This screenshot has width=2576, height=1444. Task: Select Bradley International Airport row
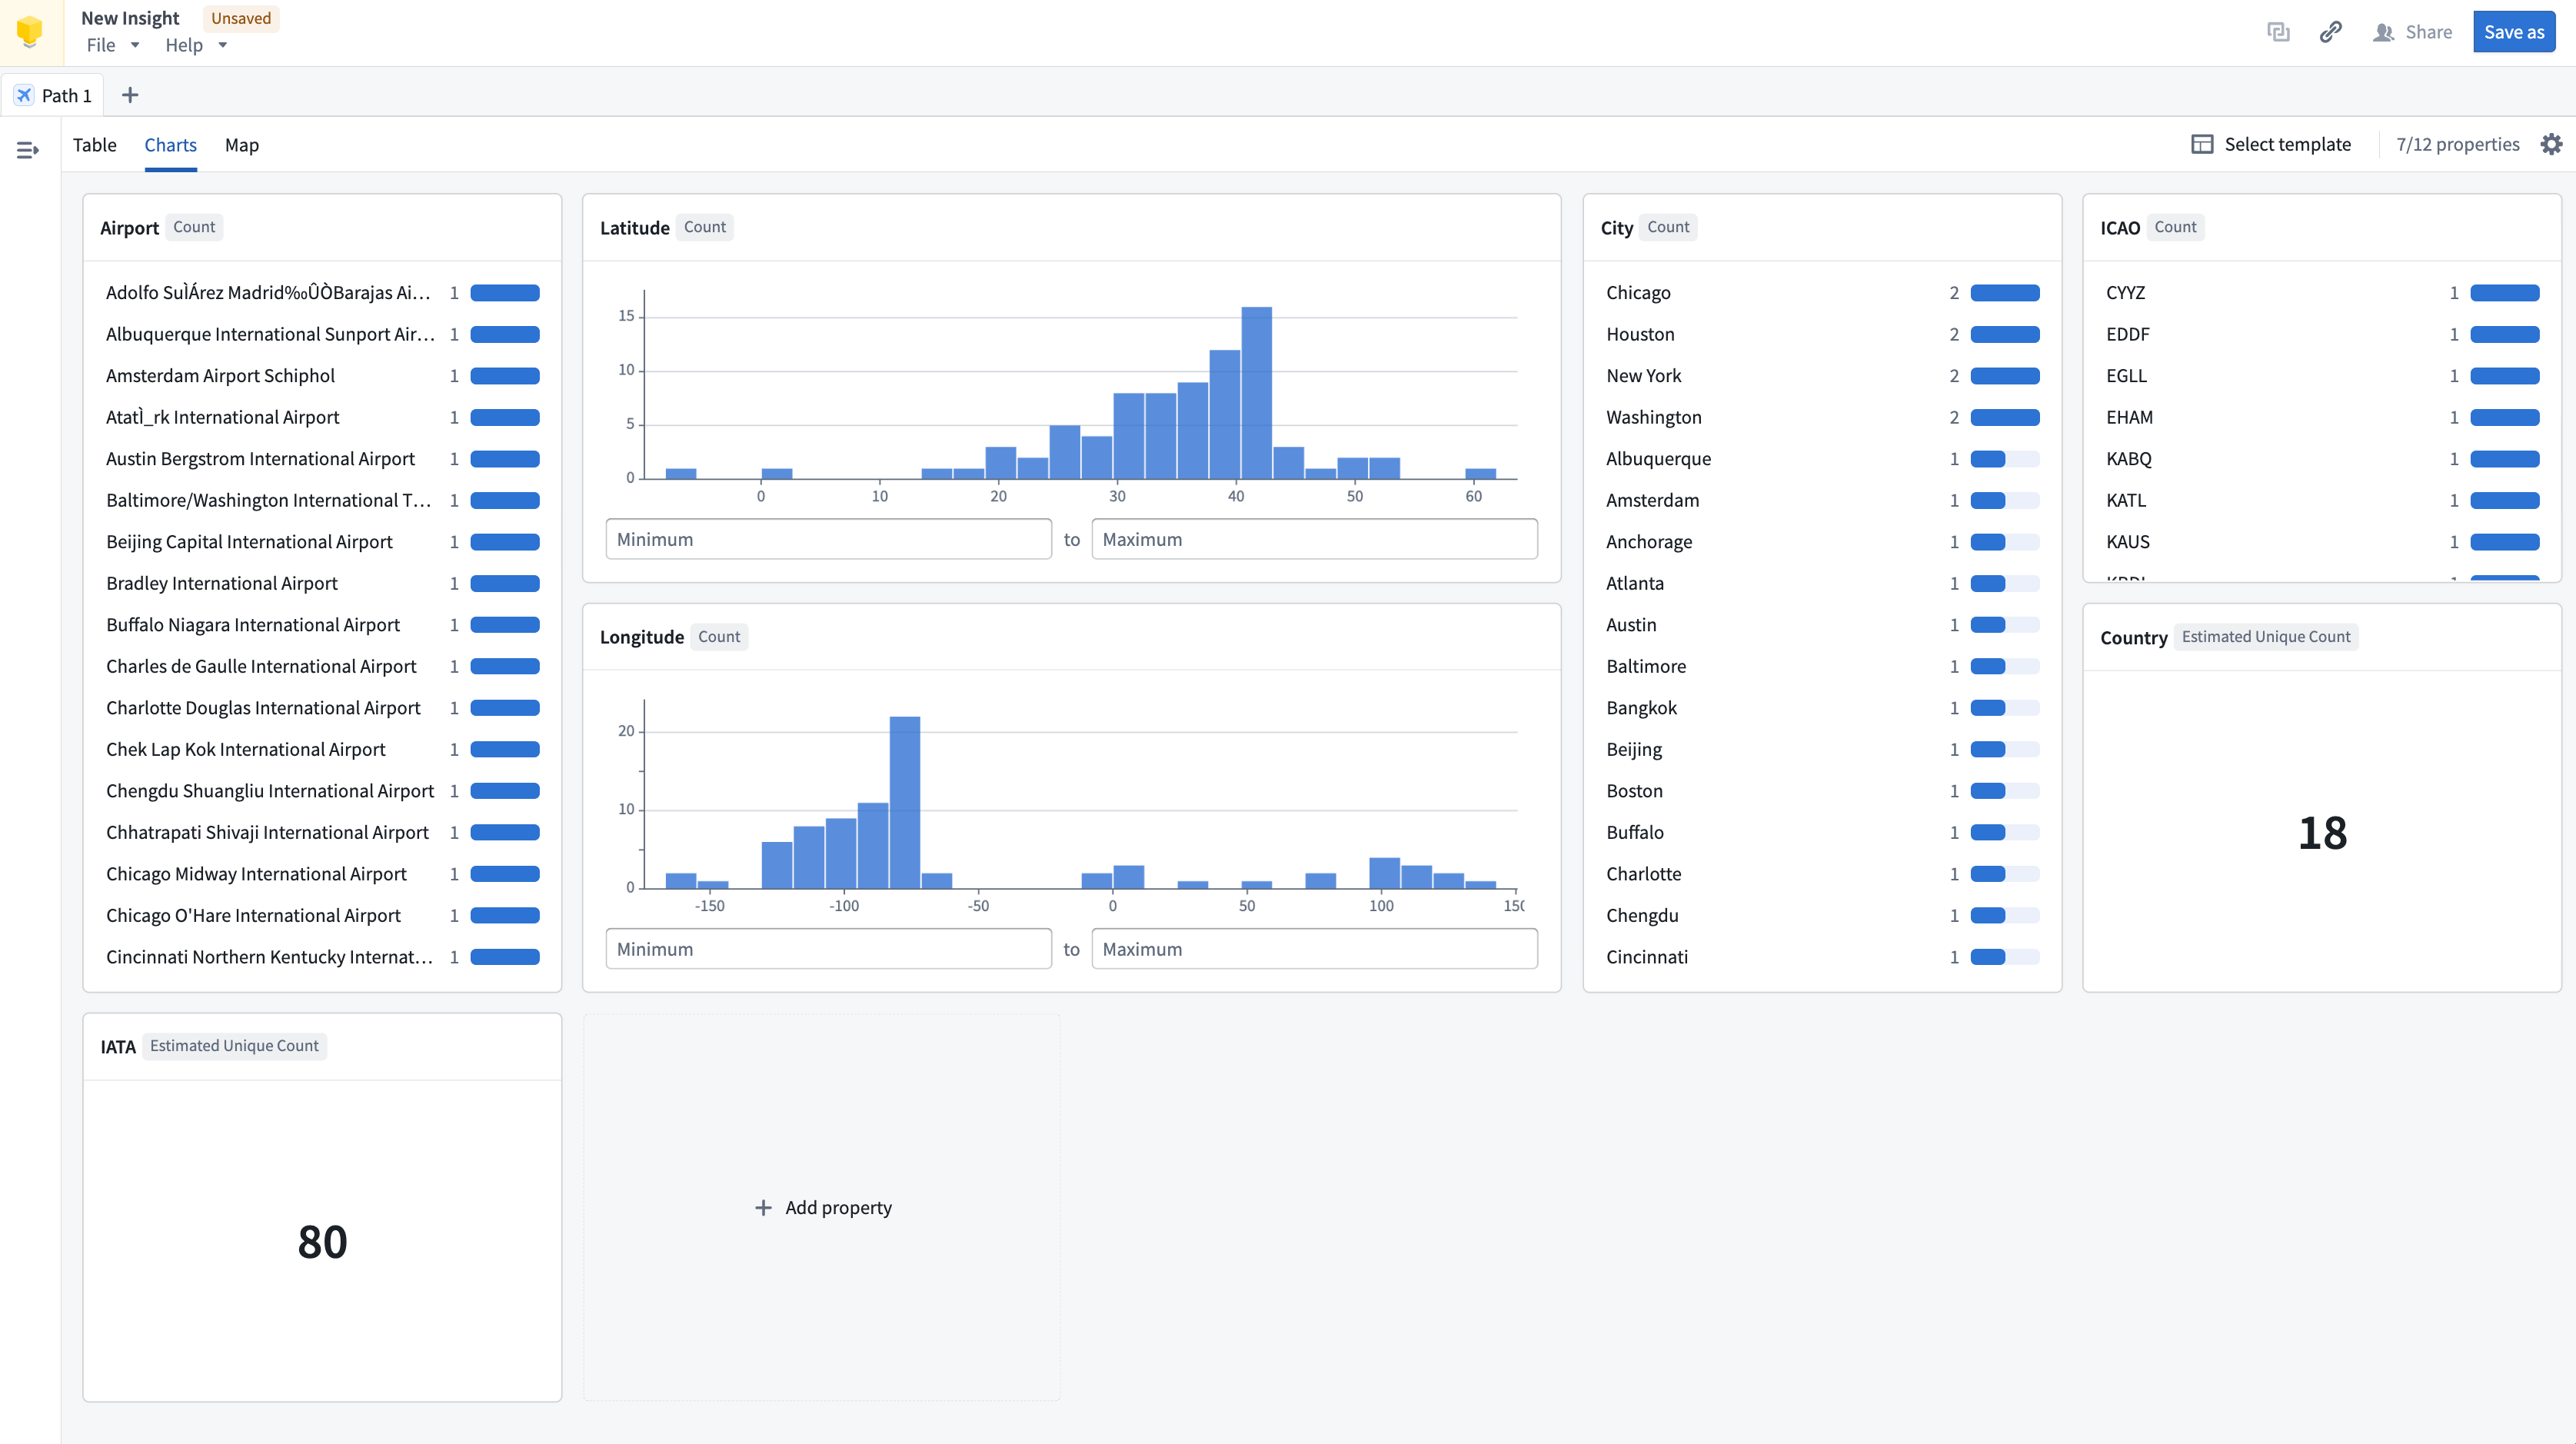(x=322, y=584)
